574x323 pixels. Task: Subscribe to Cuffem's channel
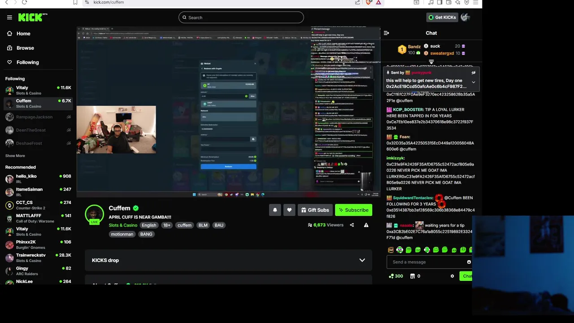354,210
